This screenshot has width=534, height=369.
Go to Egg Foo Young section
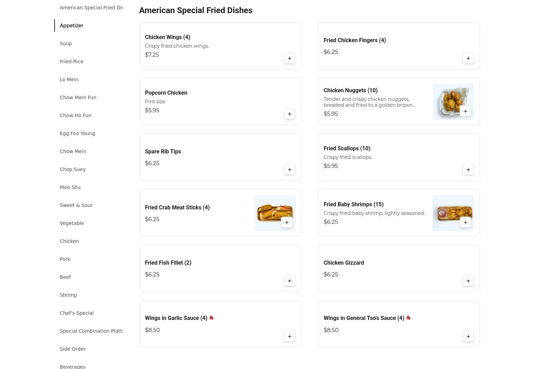point(77,133)
